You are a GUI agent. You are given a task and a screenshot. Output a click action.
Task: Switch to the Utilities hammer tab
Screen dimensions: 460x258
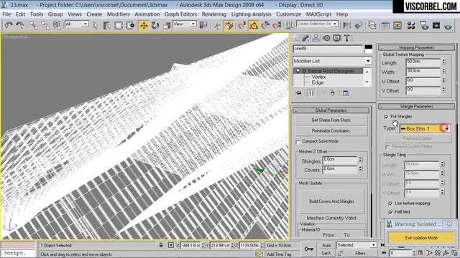tap(346, 38)
